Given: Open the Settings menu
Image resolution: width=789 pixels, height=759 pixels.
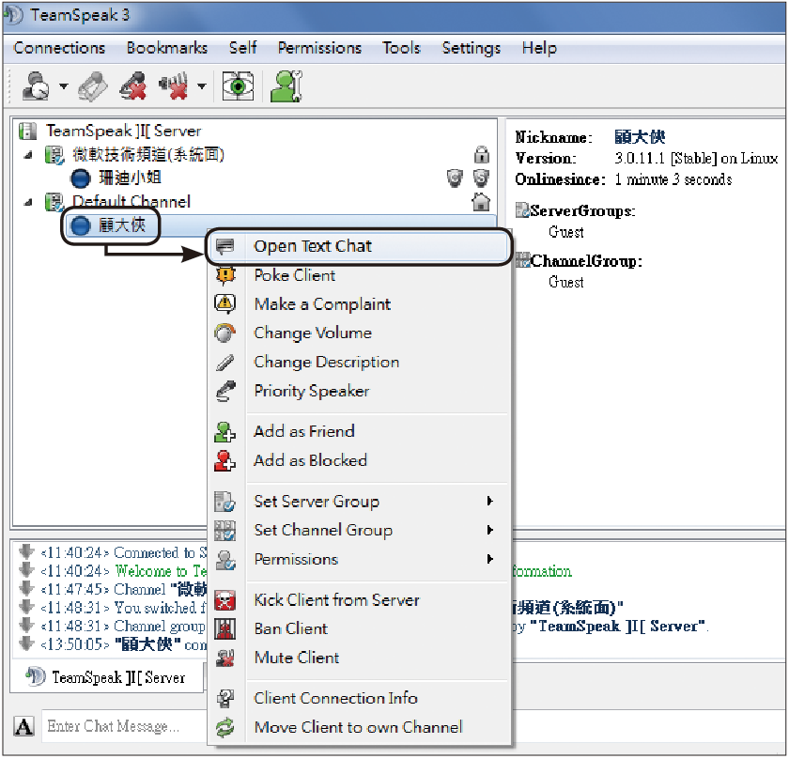Looking at the screenshot, I should click(471, 48).
